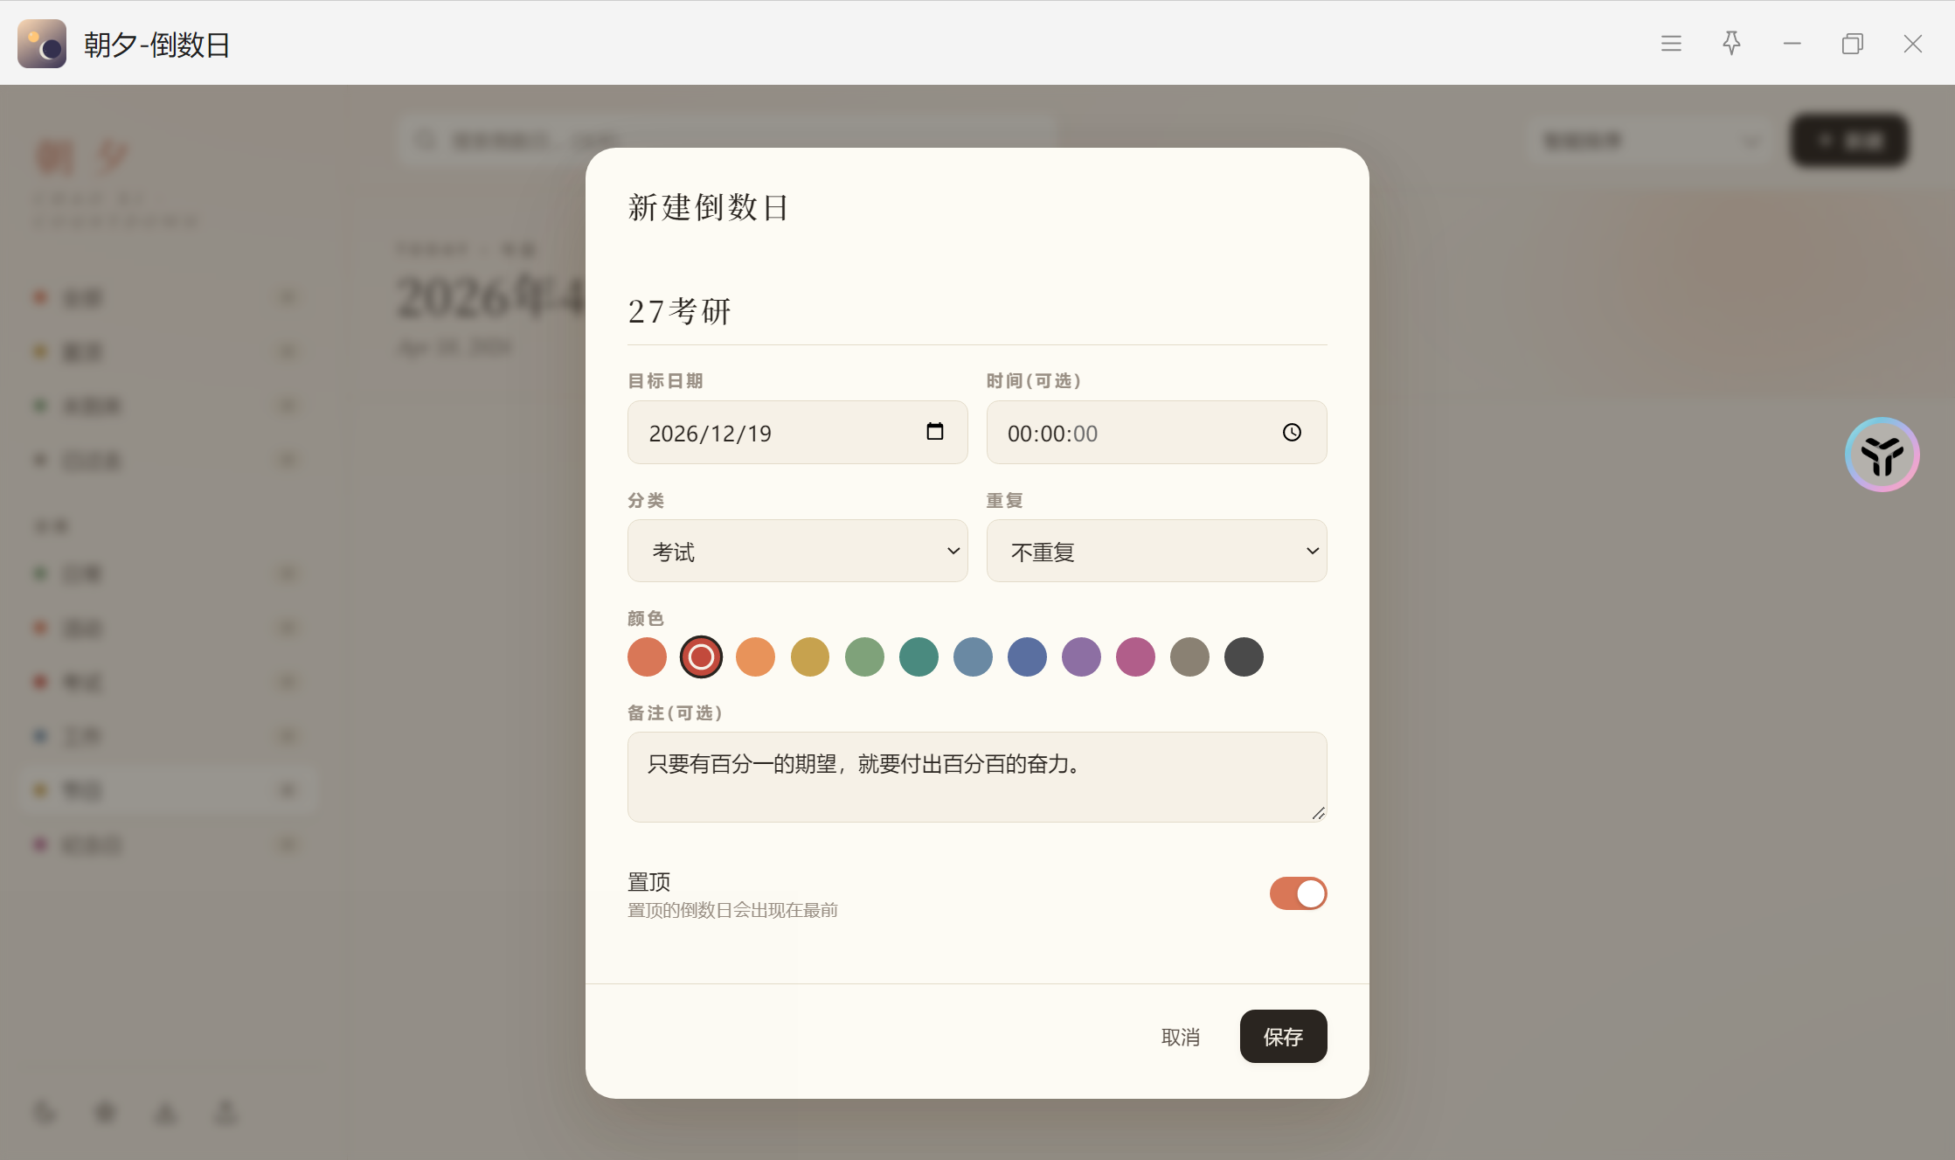Open the 分类 dropdown showing 考试

(797, 552)
